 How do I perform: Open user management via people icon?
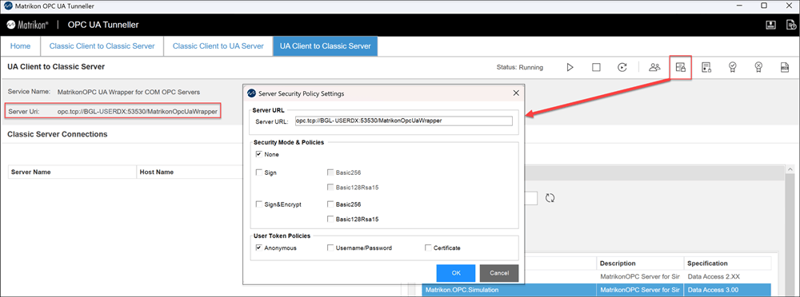click(654, 67)
